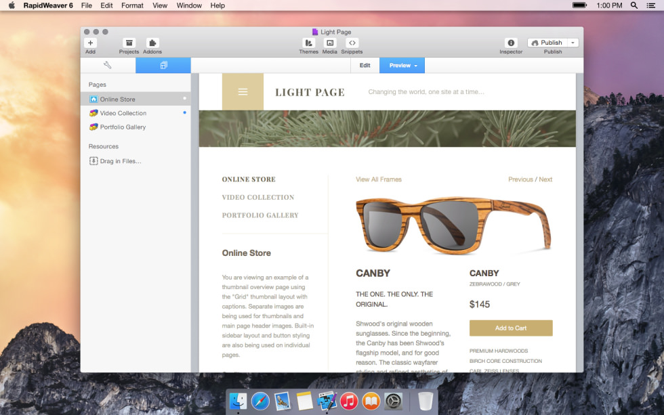Expand the Publish dropdown arrow

(x=573, y=43)
